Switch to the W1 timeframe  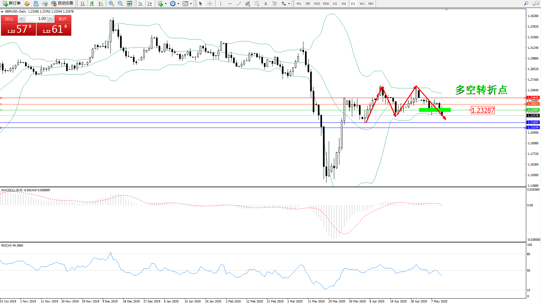[362, 4]
